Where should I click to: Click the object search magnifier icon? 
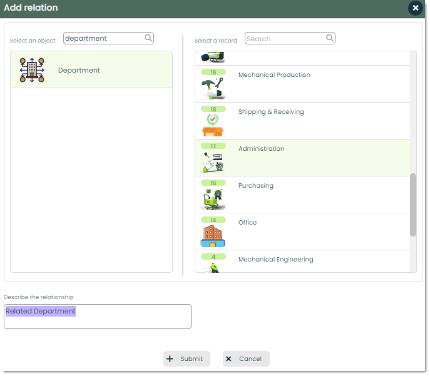pyautogui.click(x=148, y=38)
